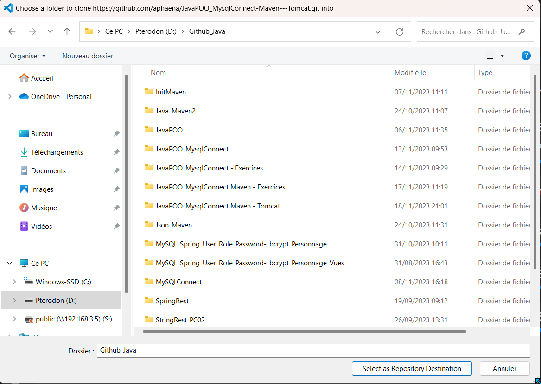Go up one folder level arrow
The width and height of the screenshot is (541, 384).
click(67, 31)
